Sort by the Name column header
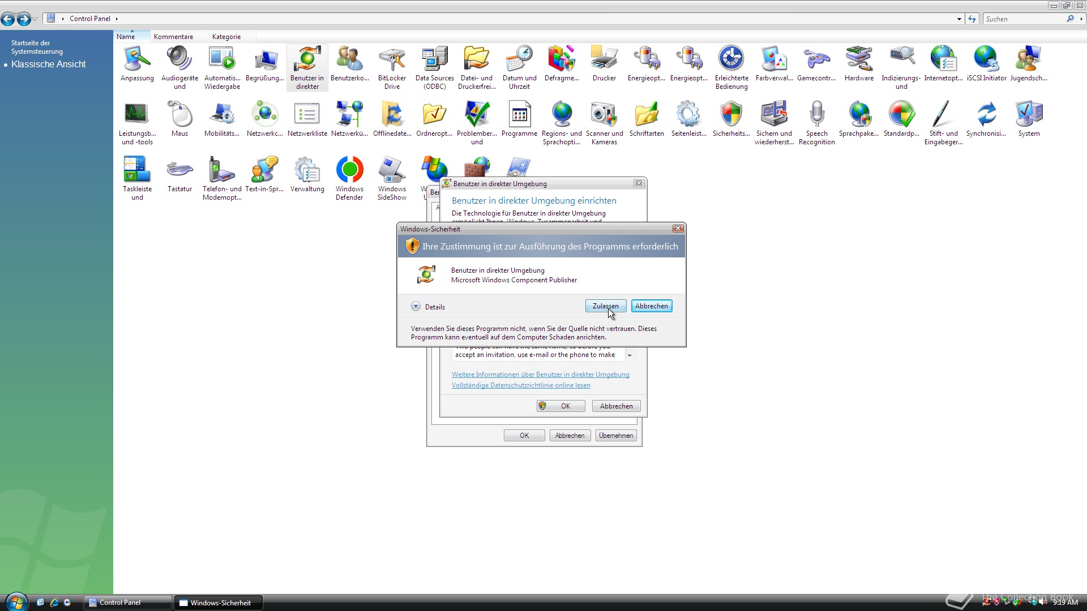Screen dimensions: 1087x611 (x=131, y=37)
